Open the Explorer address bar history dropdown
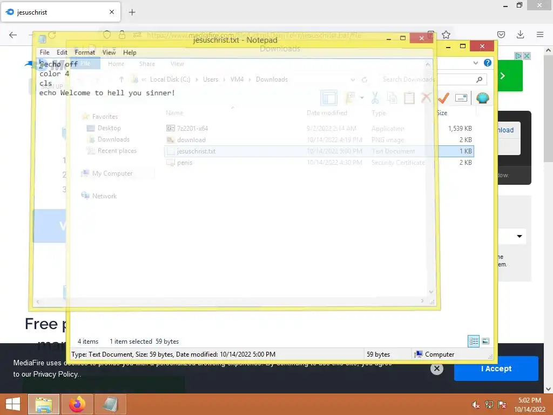Screen dimensions: 553x415 353,80
